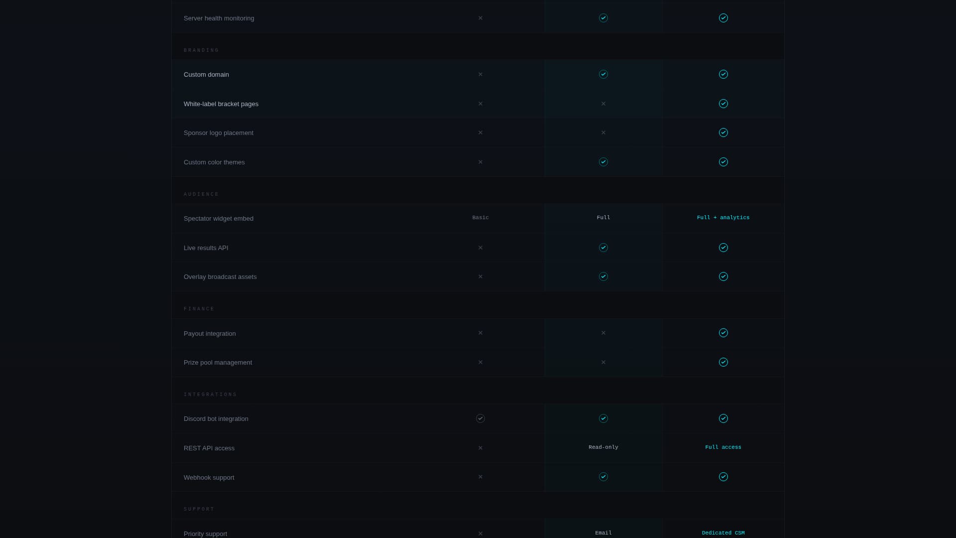Click Webhook support checkmark in last column

723,477
